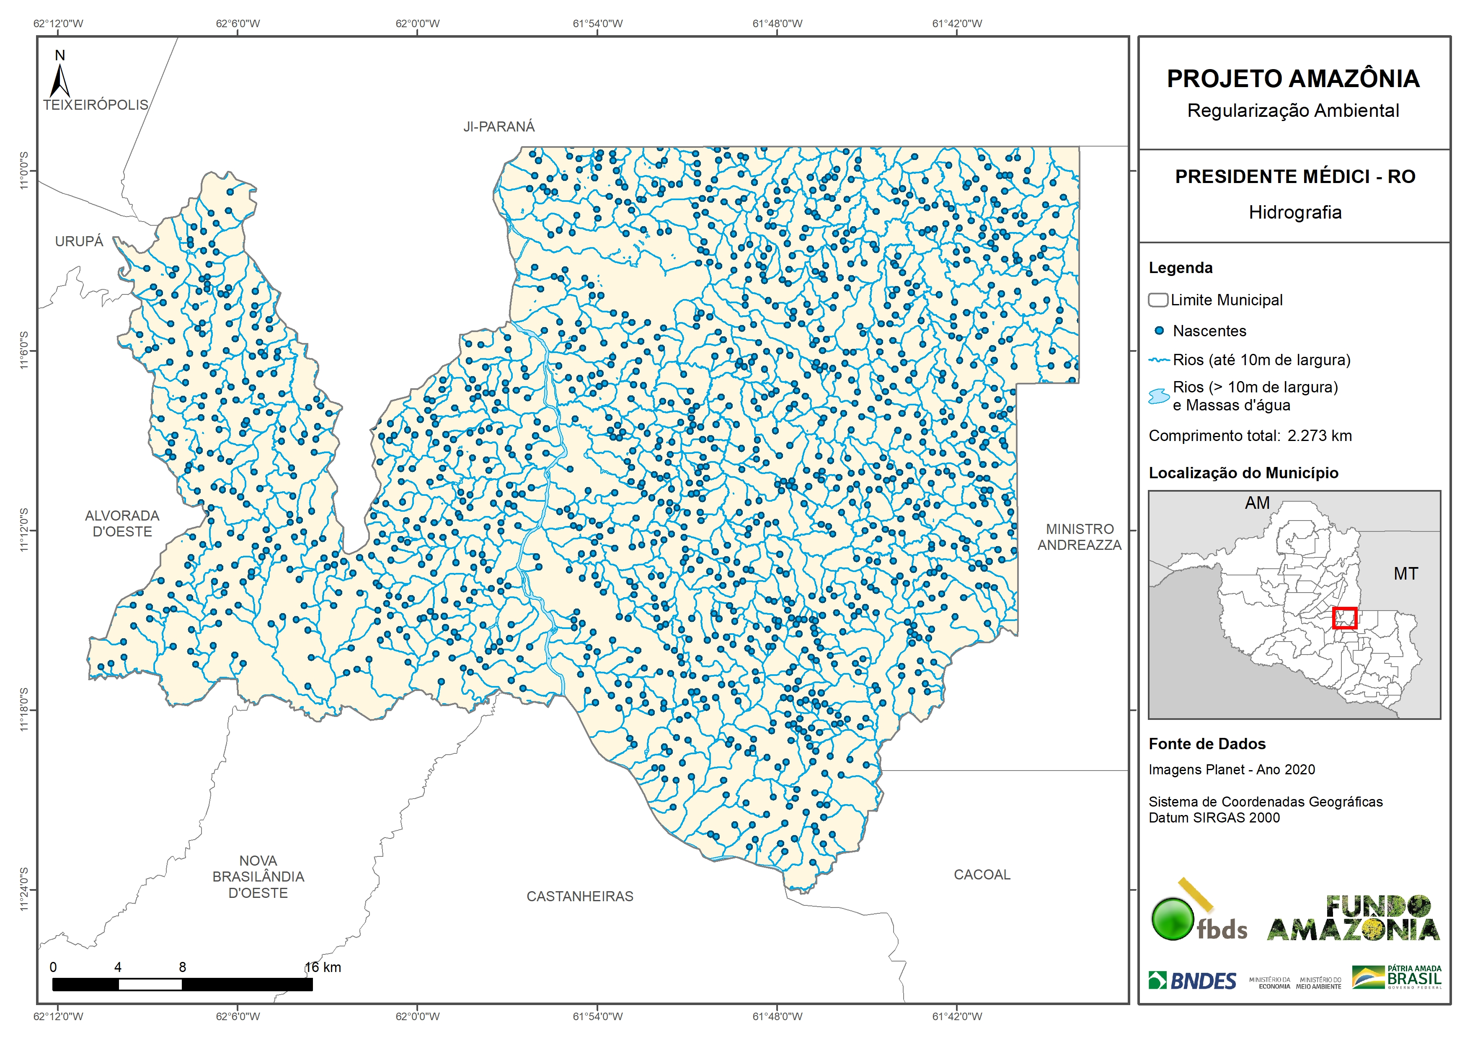Click the CACOAL municipality label
The height and width of the screenshot is (1039, 1470).
(982, 874)
